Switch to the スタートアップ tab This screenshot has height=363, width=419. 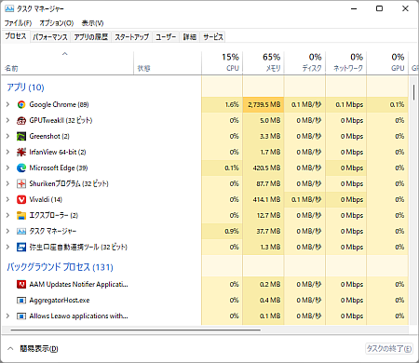(131, 37)
